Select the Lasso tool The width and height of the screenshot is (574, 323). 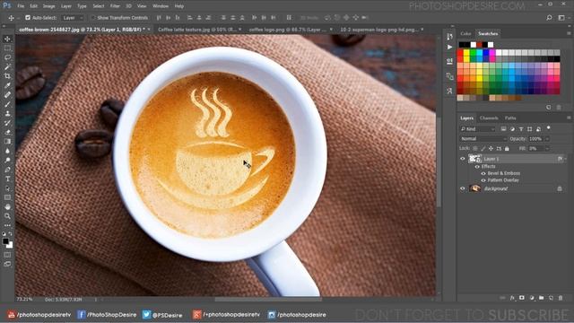pos(7,57)
